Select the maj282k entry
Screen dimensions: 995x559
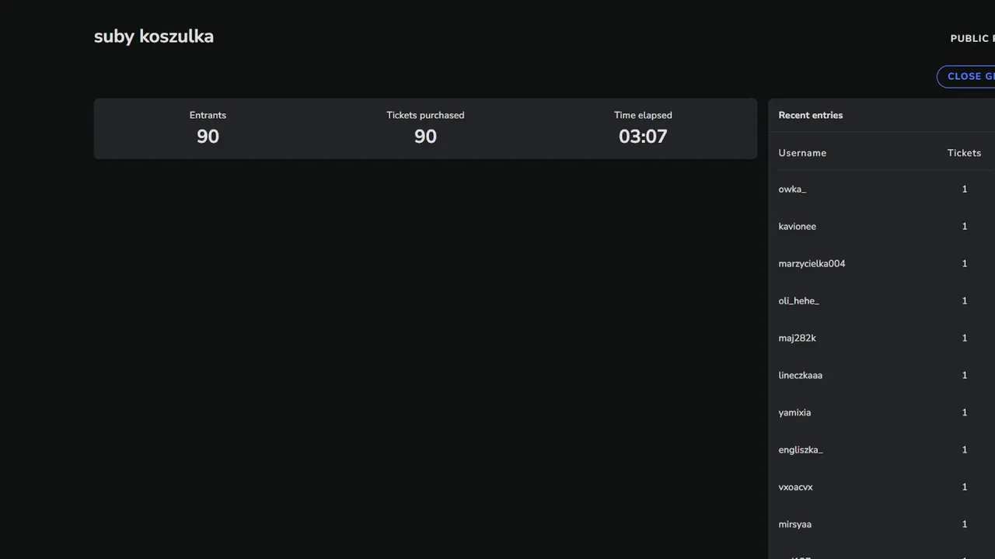click(797, 339)
